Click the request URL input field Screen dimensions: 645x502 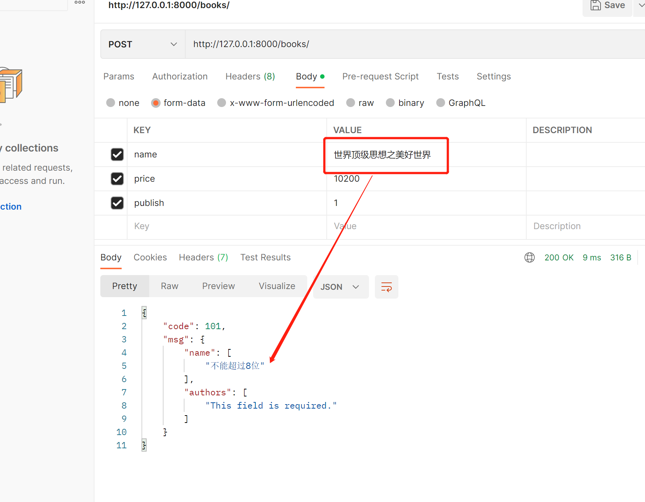(415, 44)
